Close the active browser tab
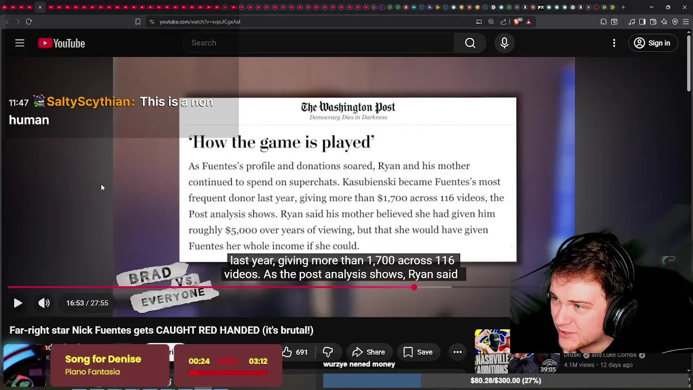Screen dimensions: 693x390 pos(40,7)
